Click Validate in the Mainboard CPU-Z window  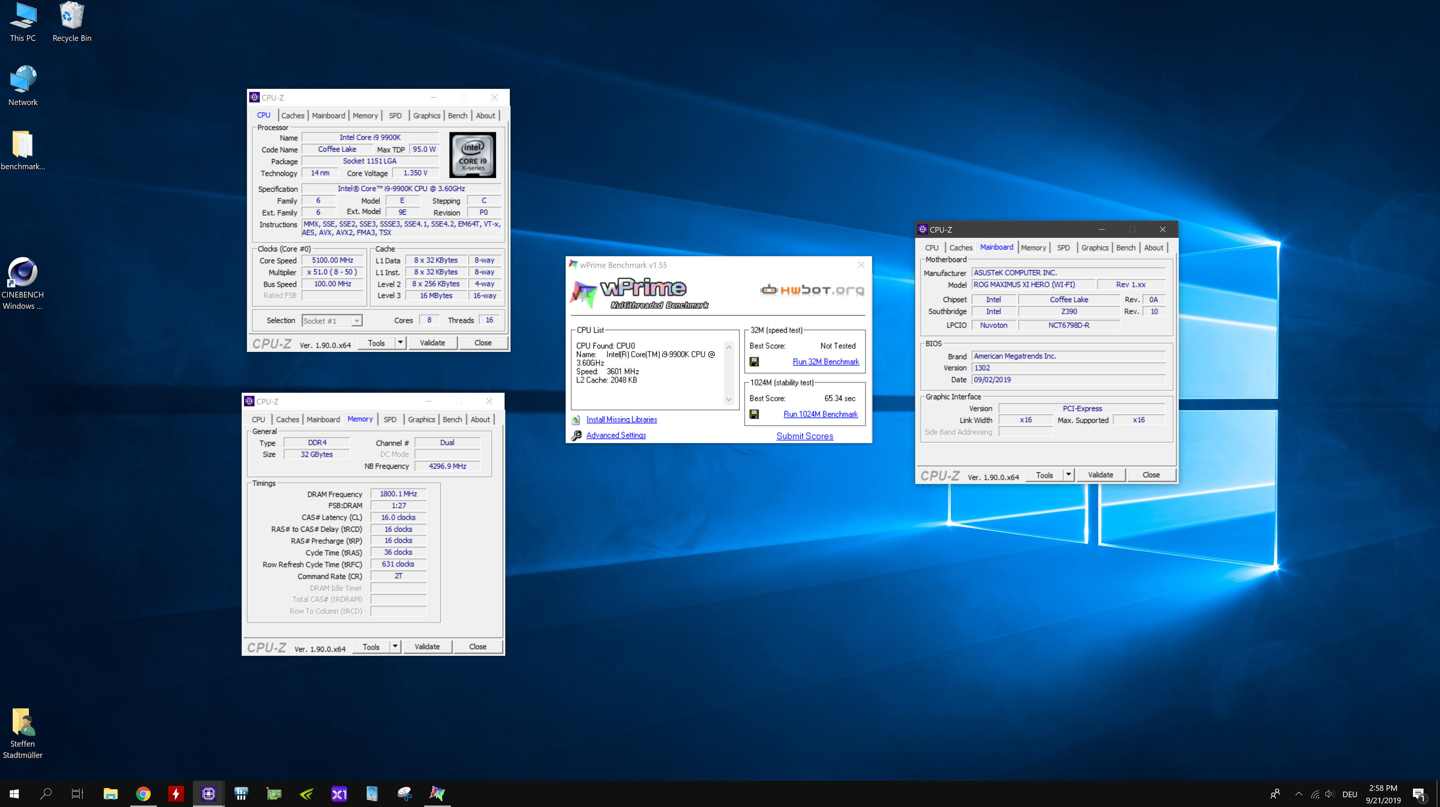1100,475
